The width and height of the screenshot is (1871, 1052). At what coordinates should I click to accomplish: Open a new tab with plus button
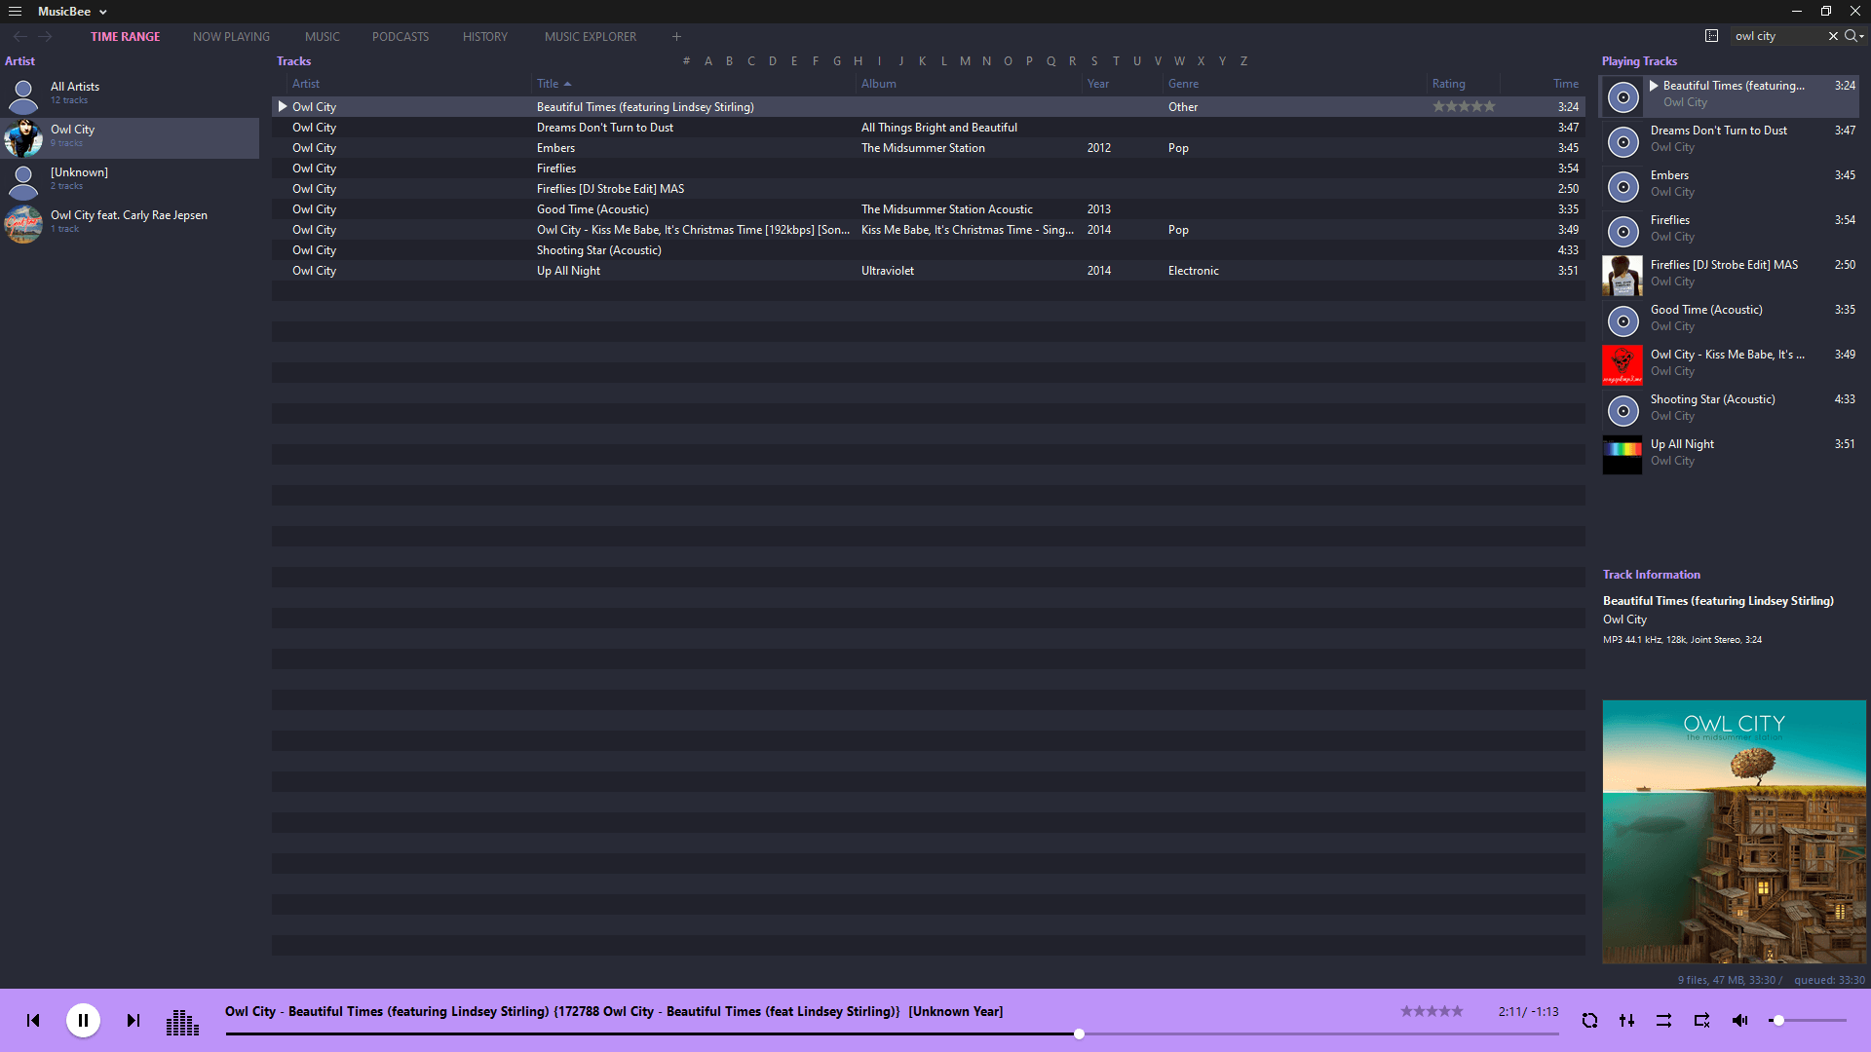pos(676,36)
